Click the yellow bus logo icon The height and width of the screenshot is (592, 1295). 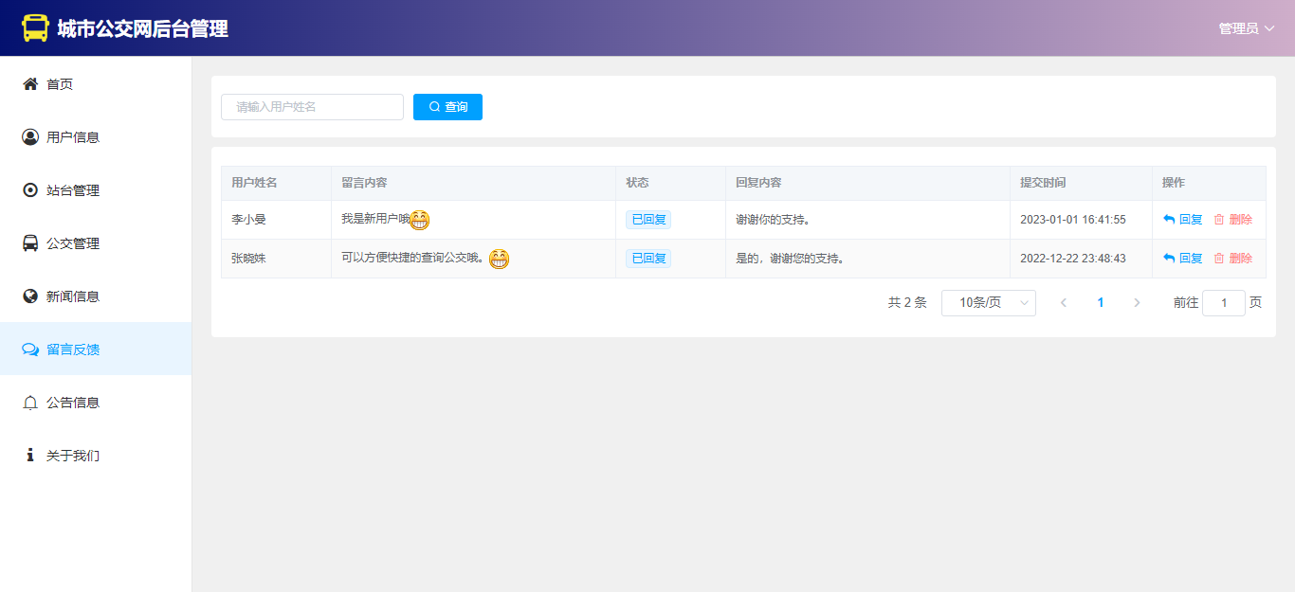(35, 28)
